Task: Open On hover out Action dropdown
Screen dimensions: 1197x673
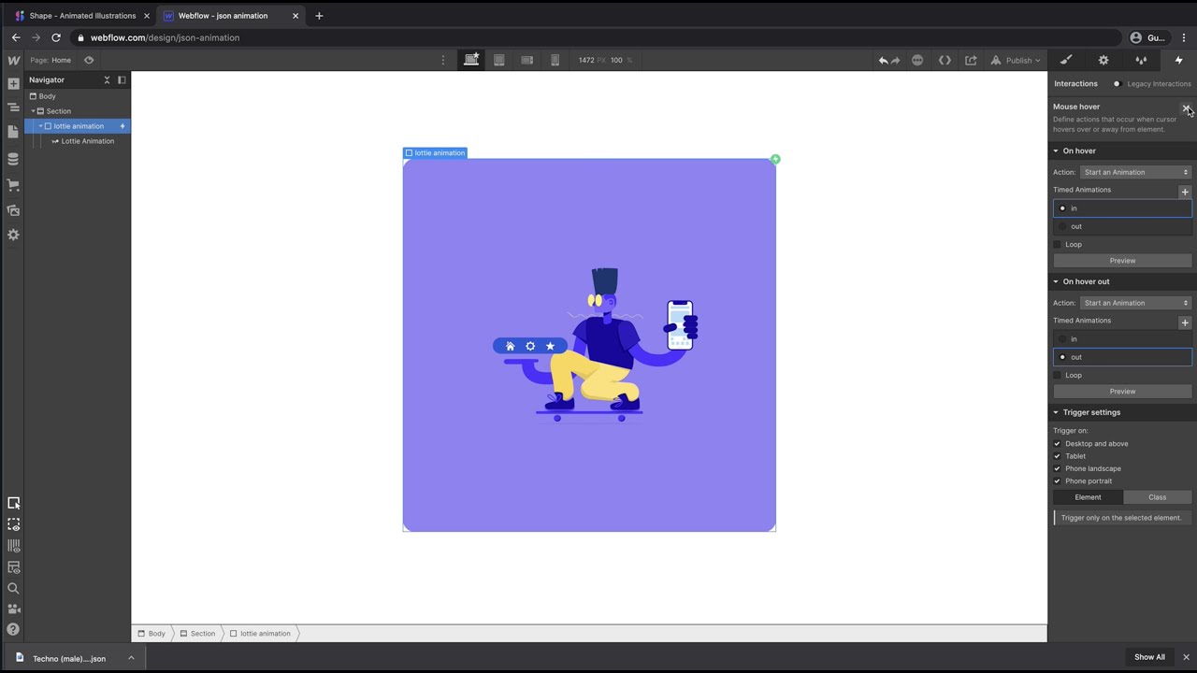Action: click(x=1135, y=303)
